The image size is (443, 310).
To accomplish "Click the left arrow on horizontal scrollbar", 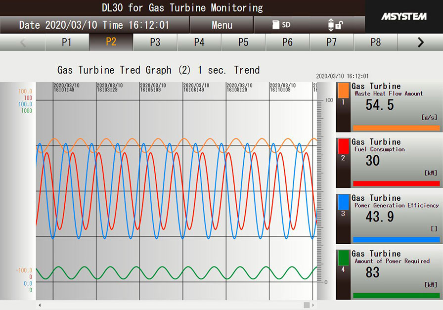I will (x=40, y=305).
